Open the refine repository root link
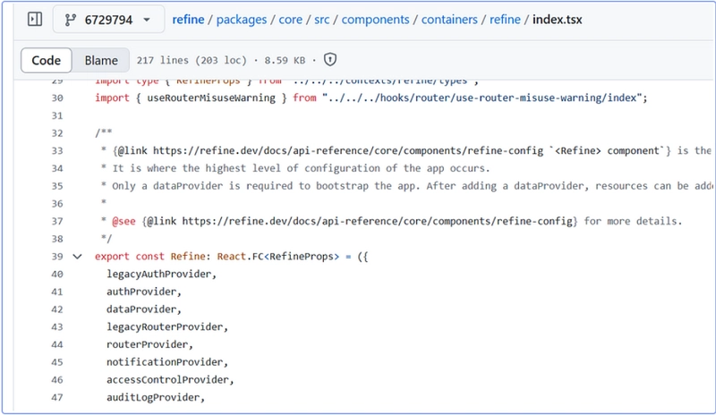This screenshot has height=415, width=716. (188, 20)
